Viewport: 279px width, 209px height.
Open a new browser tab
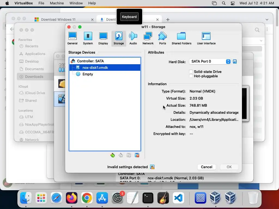tap(168, 20)
